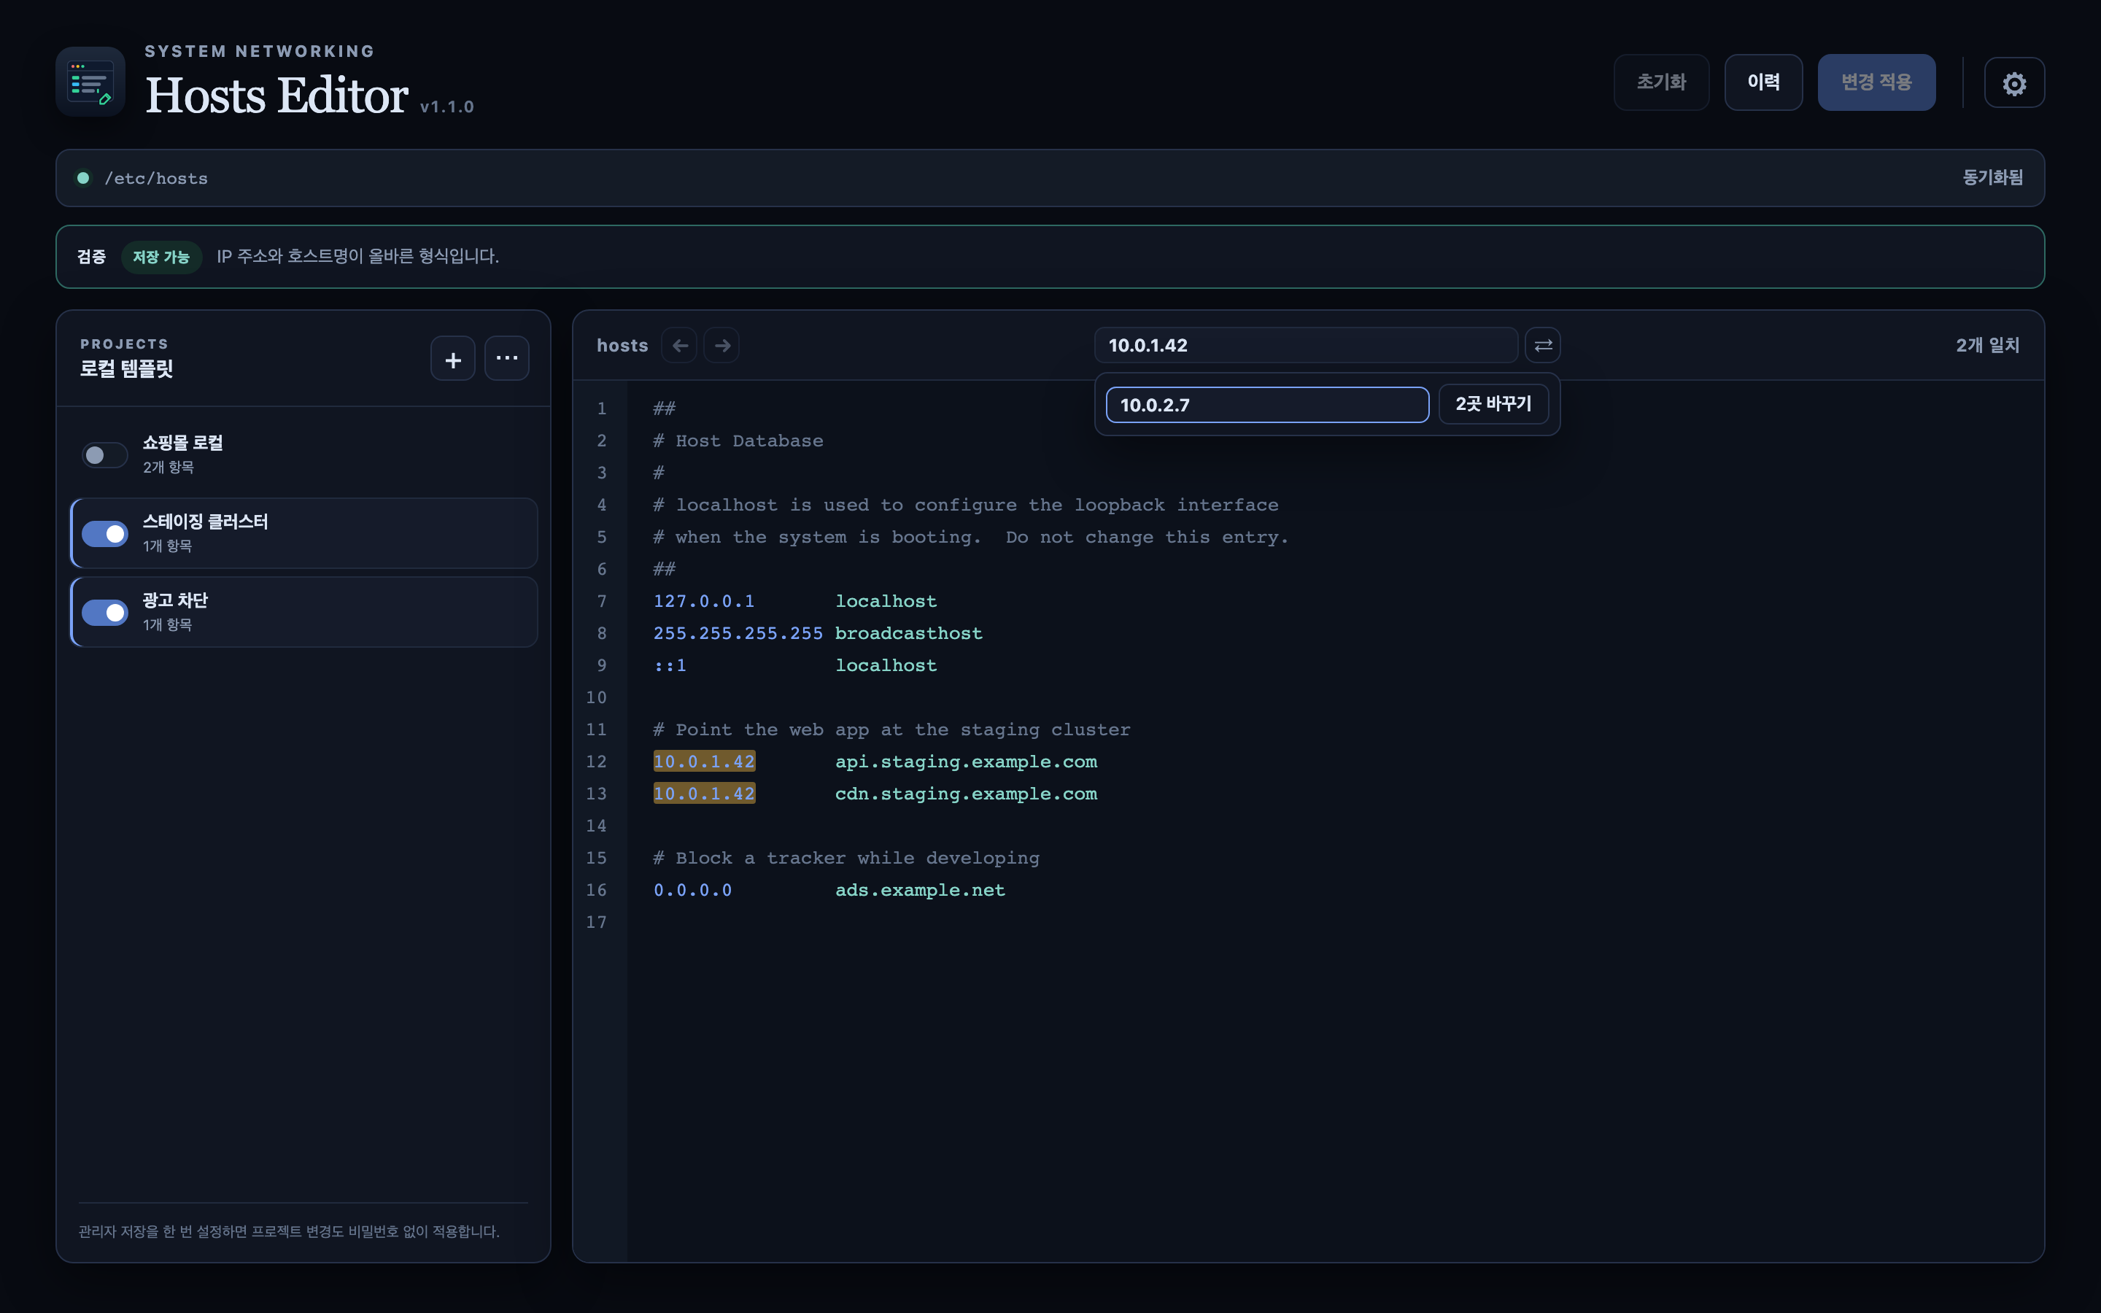Open settings with the gear icon

(x=2014, y=83)
